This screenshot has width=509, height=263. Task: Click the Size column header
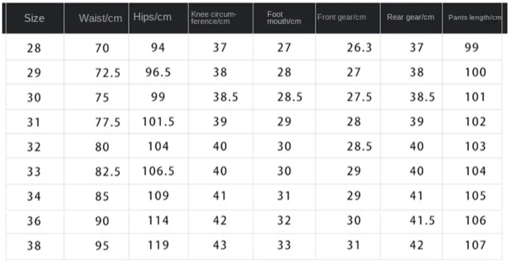(34, 18)
